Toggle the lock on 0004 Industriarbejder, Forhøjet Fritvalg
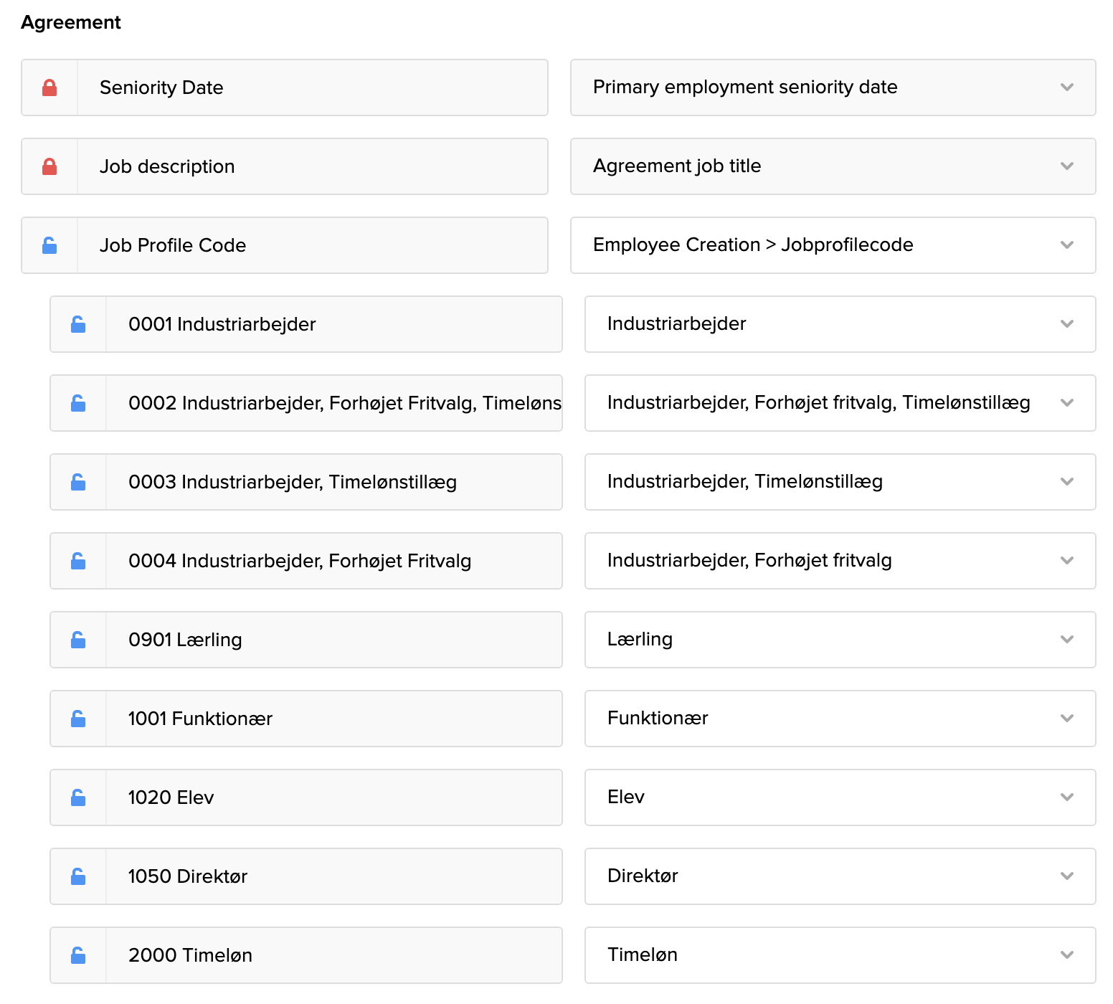Screen dimensions: 1113x1004 [x=78, y=561]
